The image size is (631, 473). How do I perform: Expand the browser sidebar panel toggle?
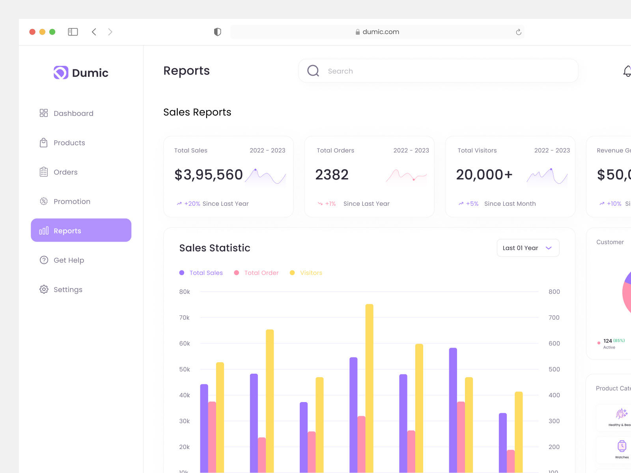(x=73, y=32)
